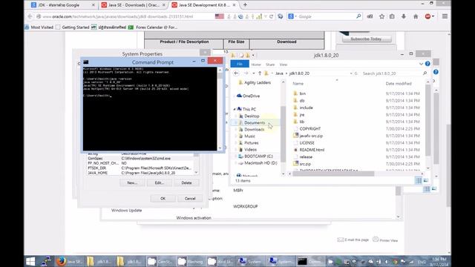Switch Explorer to details view icon

click(x=419, y=180)
